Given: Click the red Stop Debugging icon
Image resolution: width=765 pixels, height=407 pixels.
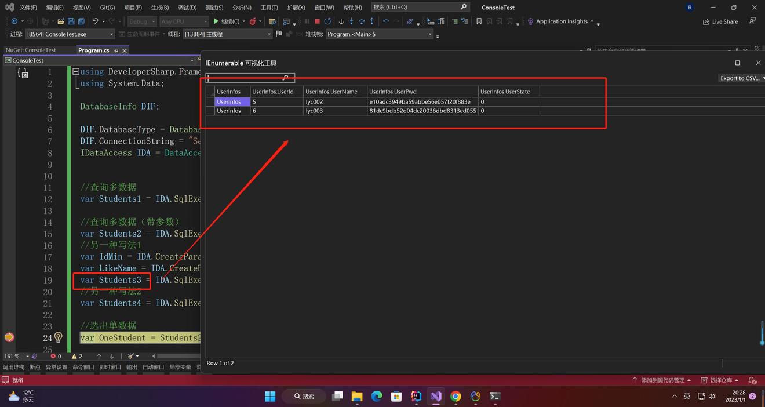Looking at the screenshot, I should (x=317, y=21).
